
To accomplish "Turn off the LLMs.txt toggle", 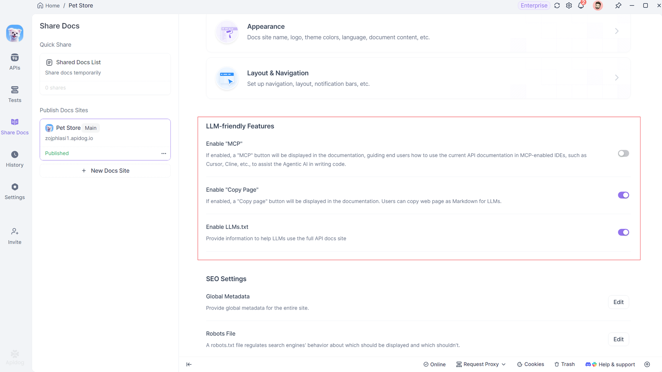I will [x=623, y=232].
